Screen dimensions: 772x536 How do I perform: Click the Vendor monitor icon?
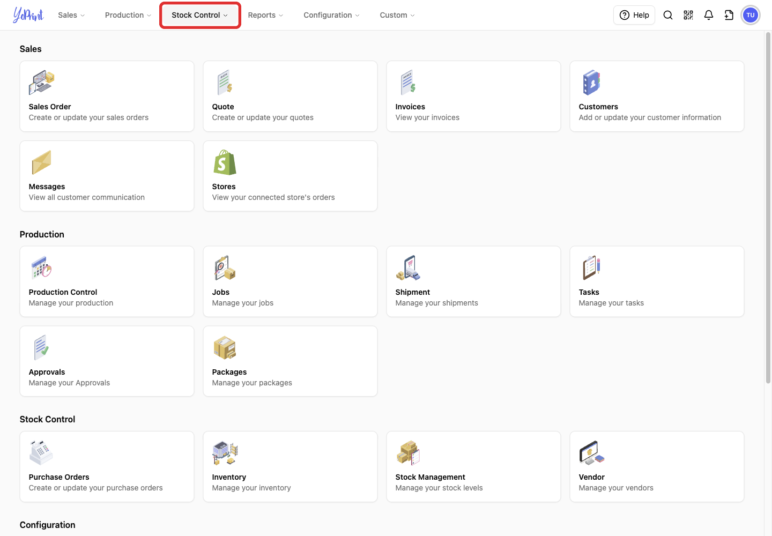(592, 453)
